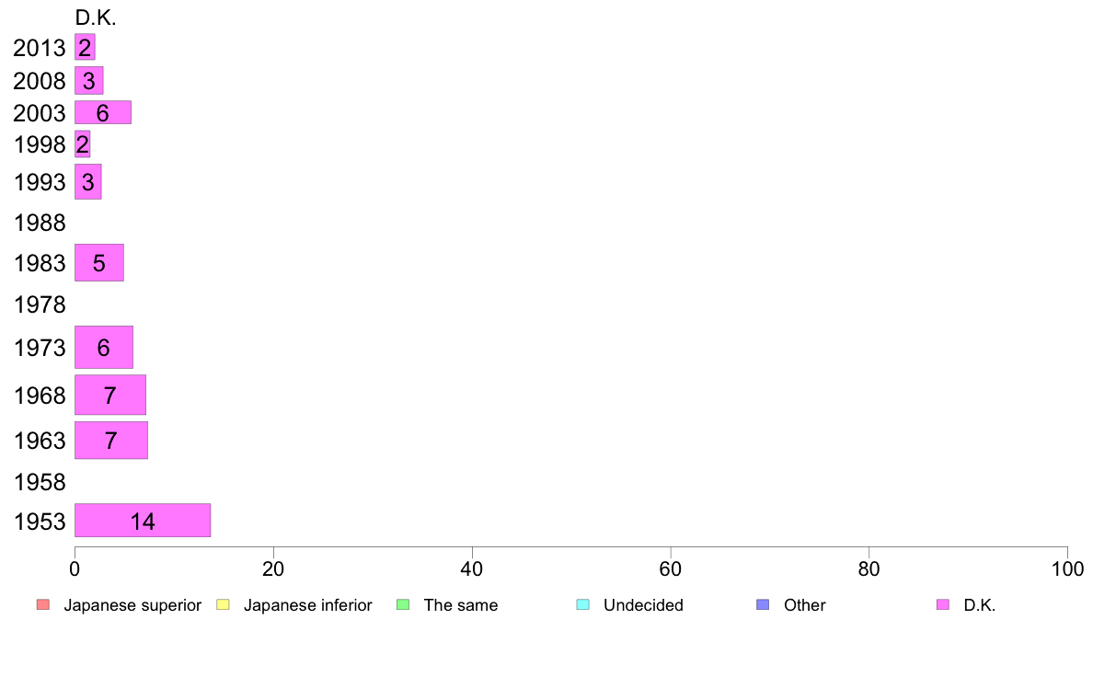Click the 100 axis tick label
Image resolution: width=1093 pixels, height=677 pixels.
click(1067, 569)
